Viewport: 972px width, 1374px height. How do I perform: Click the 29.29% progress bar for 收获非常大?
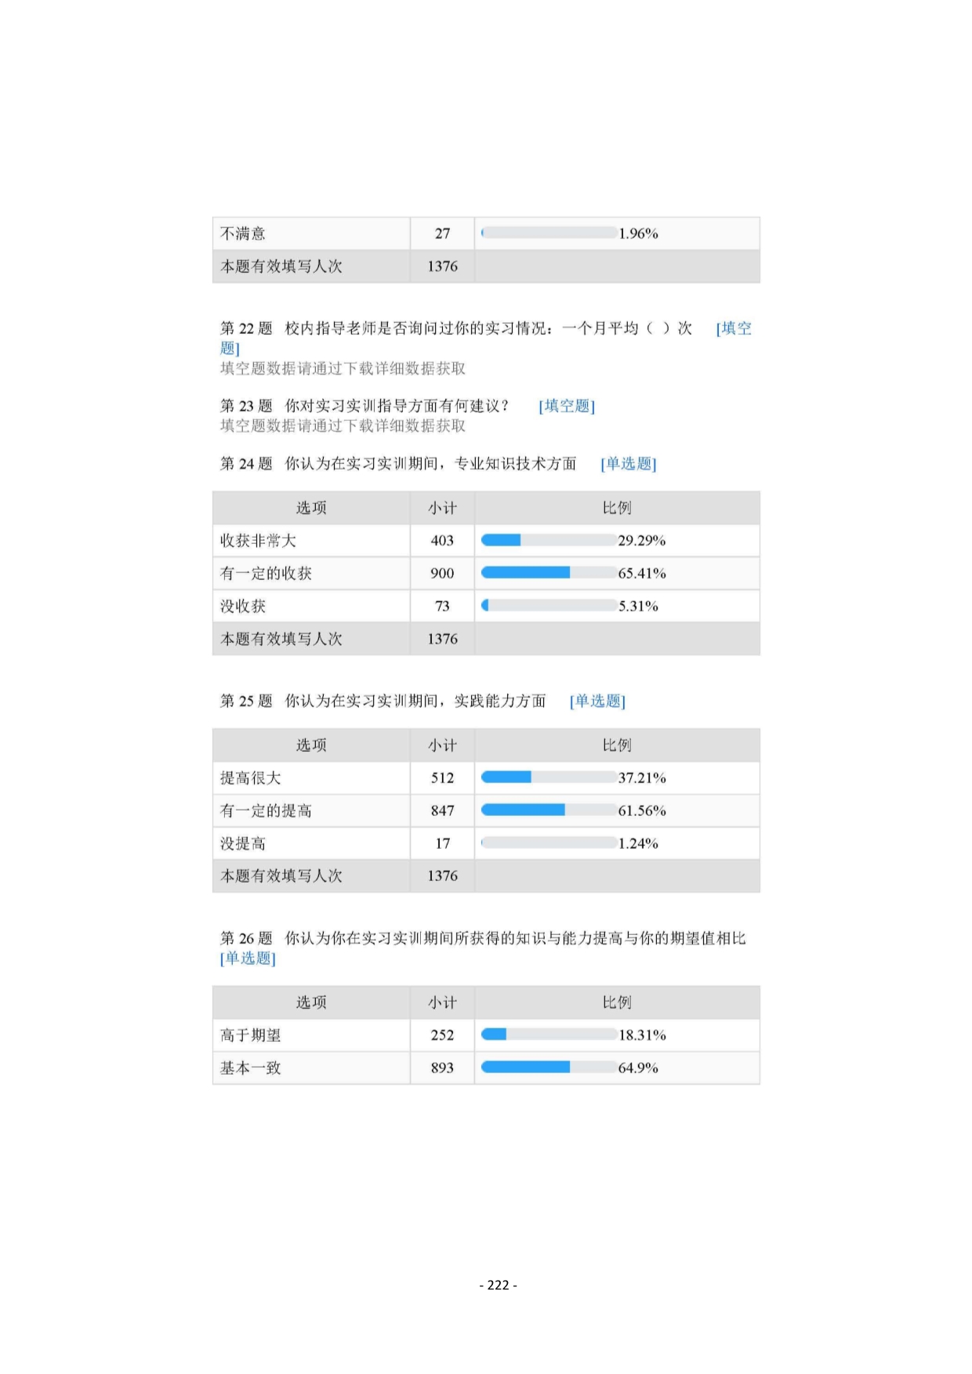(x=548, y=540)
